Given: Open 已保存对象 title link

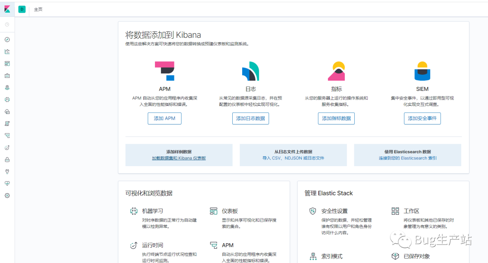Looking at the screenshot, I should tap(417, 257).
